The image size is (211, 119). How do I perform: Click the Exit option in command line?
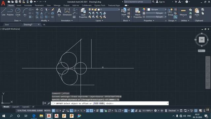click(96, 103)
